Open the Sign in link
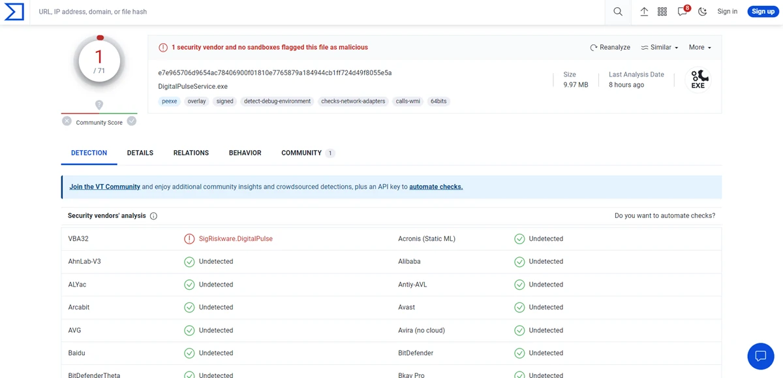Screen dimensions: 783x378 pos(728,11)
